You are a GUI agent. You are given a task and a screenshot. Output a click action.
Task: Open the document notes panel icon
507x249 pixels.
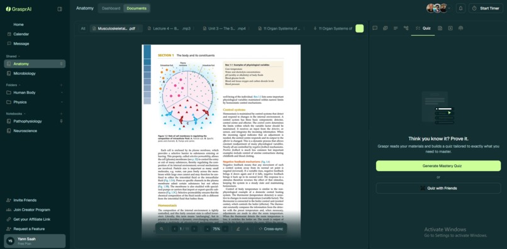pos(440,28)
